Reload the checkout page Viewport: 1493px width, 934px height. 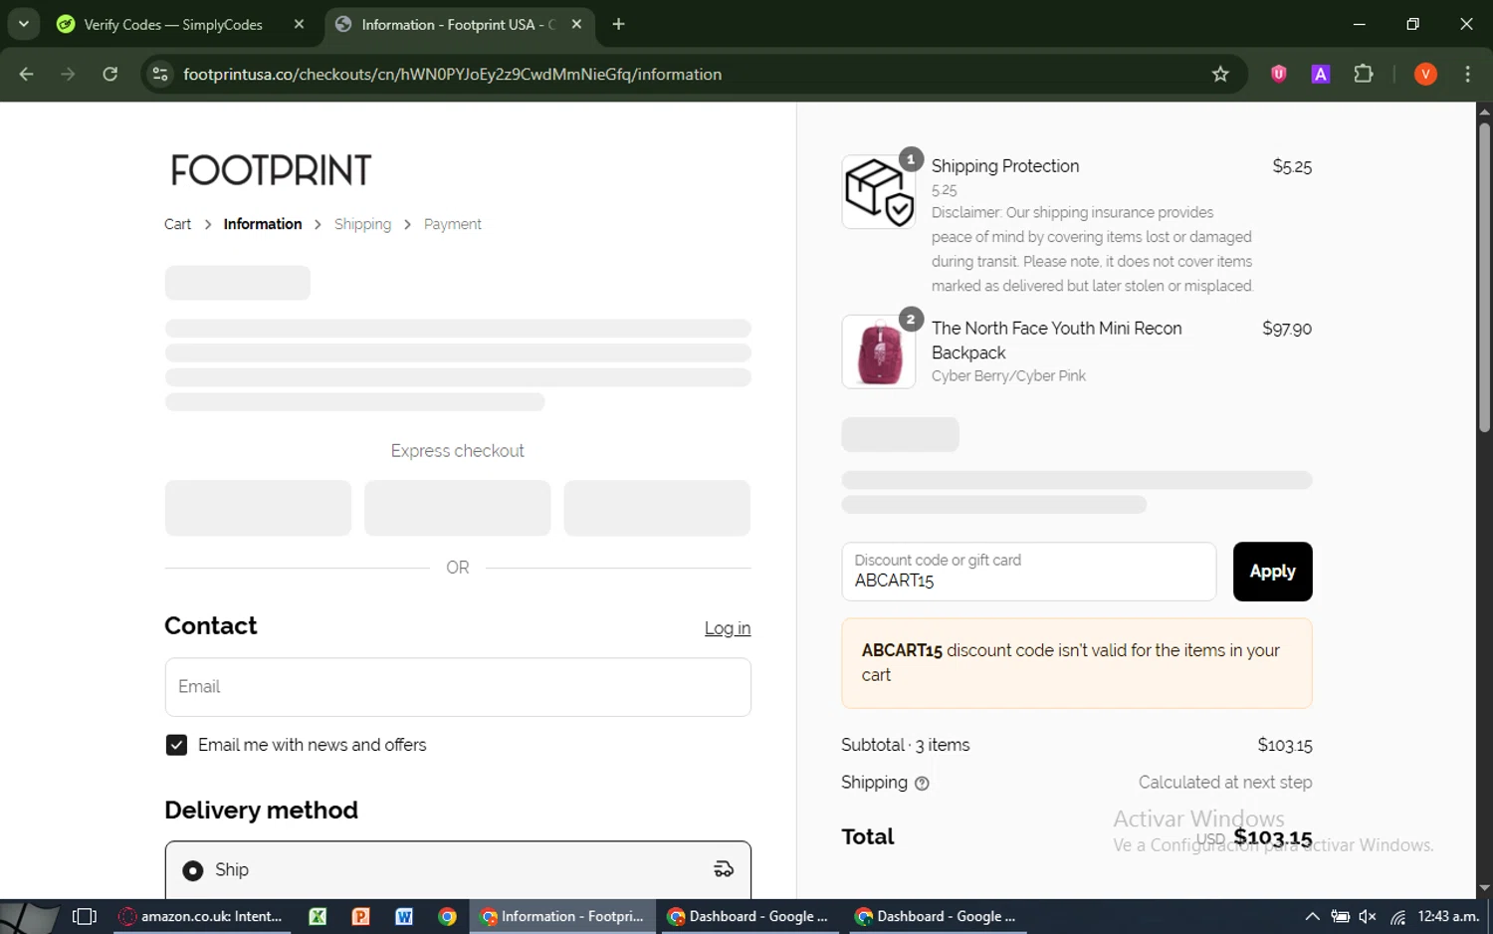110,75
